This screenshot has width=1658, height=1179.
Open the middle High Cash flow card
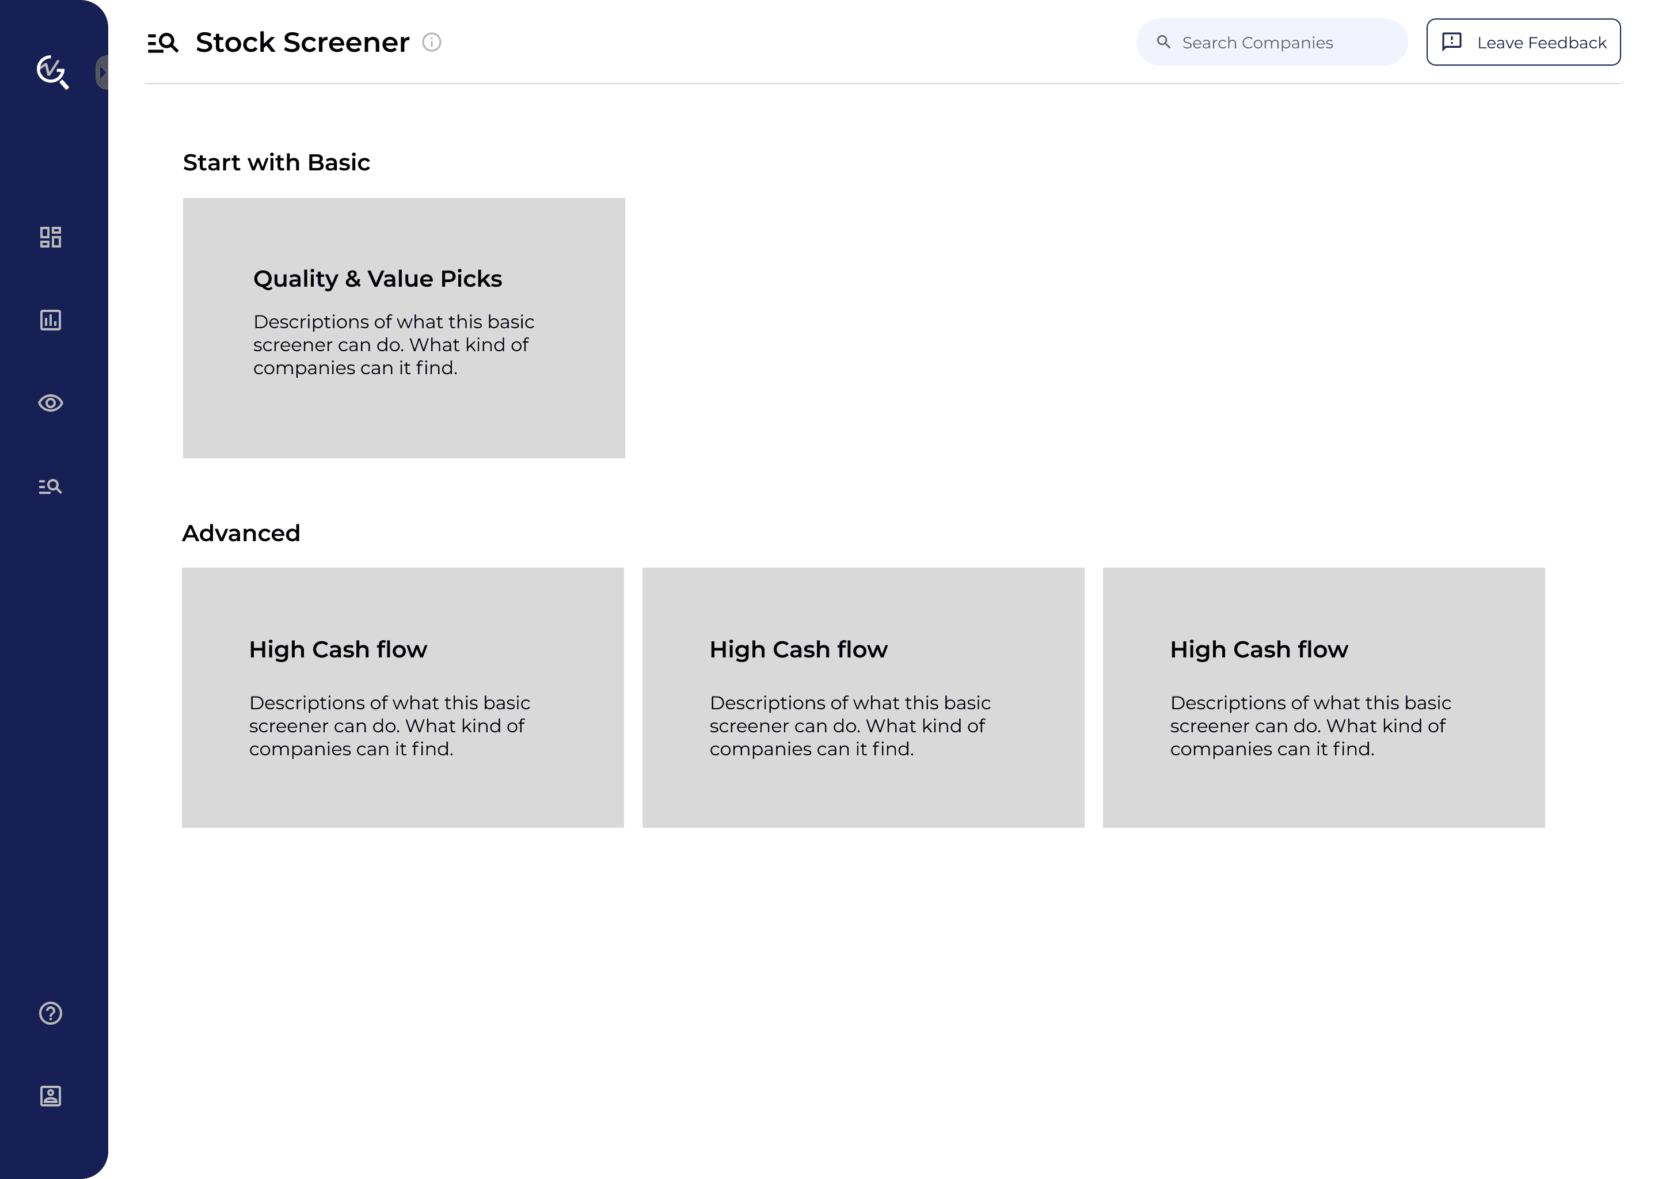pyautogui.click(x=862, y=697)
